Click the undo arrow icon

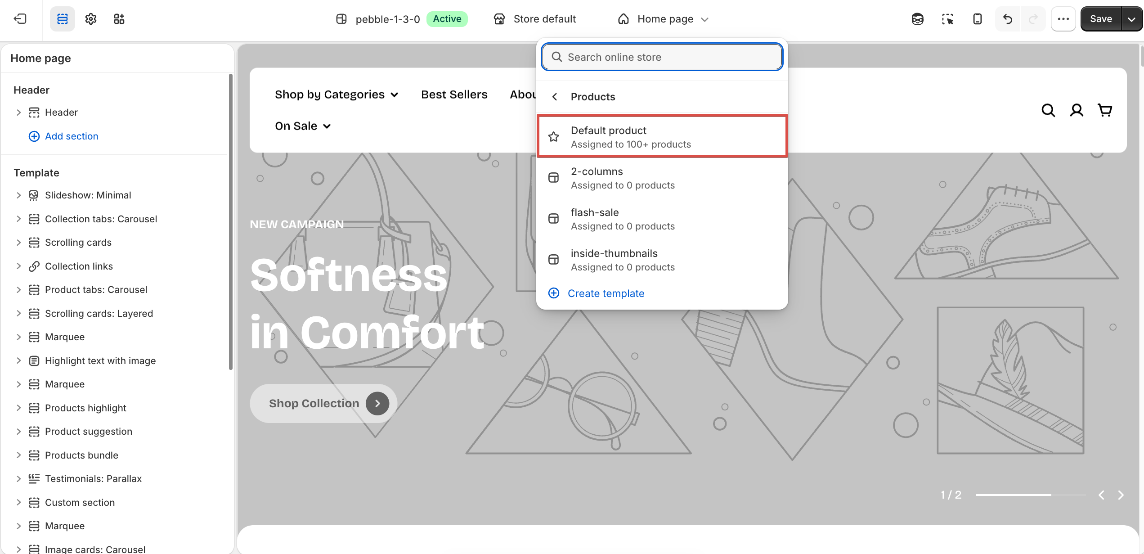pyautogui.click(x=1008, y=19)
